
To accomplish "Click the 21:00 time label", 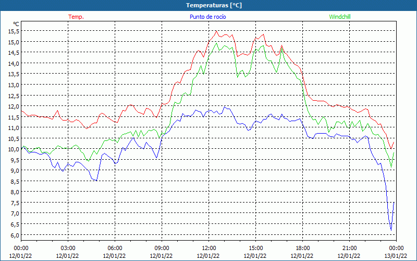I will [349, 248].
